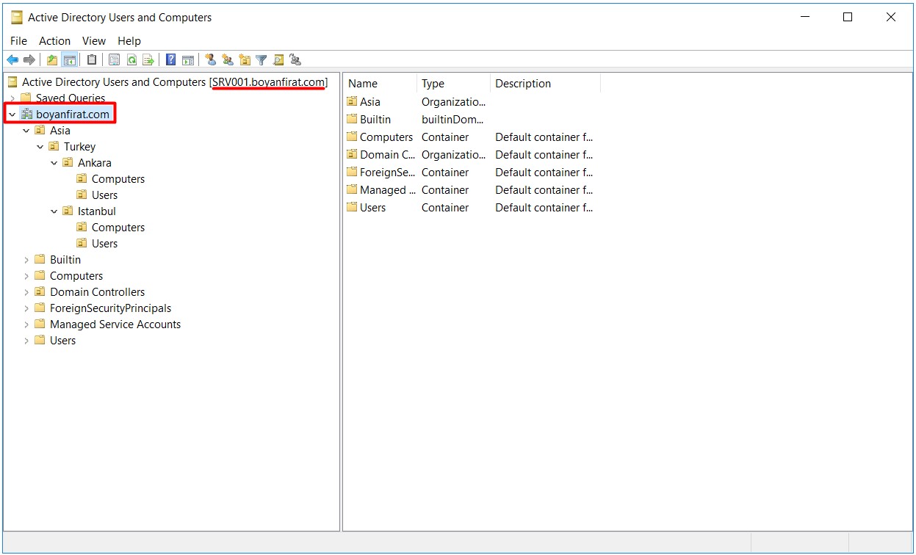Expand the Domain Controllers tree node

(26, 292)
